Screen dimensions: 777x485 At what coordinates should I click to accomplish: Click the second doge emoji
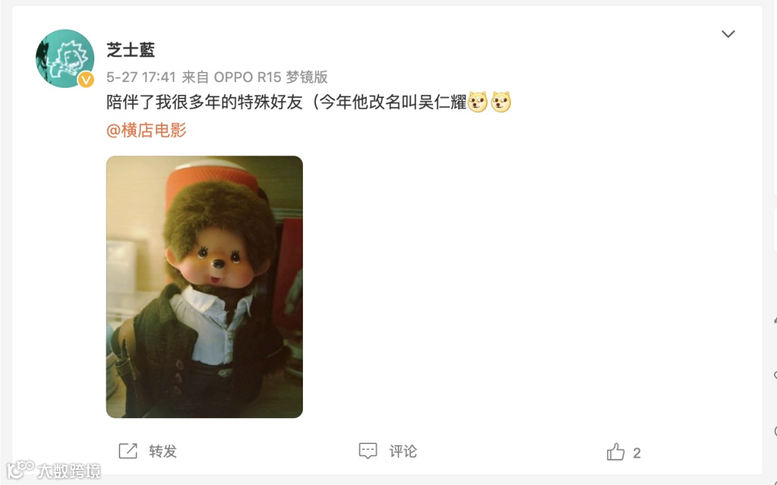pos(501,102)
